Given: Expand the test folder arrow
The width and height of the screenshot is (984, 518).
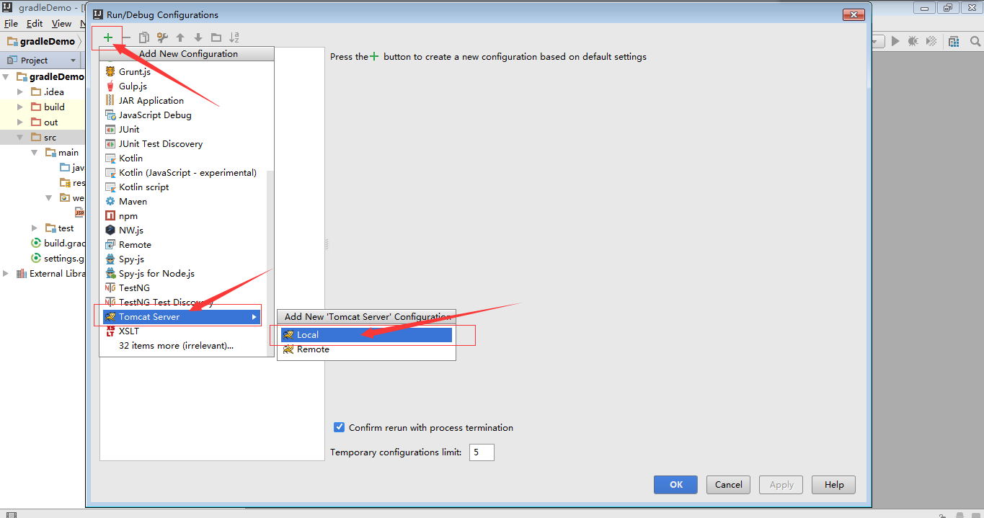Looking at the screenshot, I should tap(35, 228).
